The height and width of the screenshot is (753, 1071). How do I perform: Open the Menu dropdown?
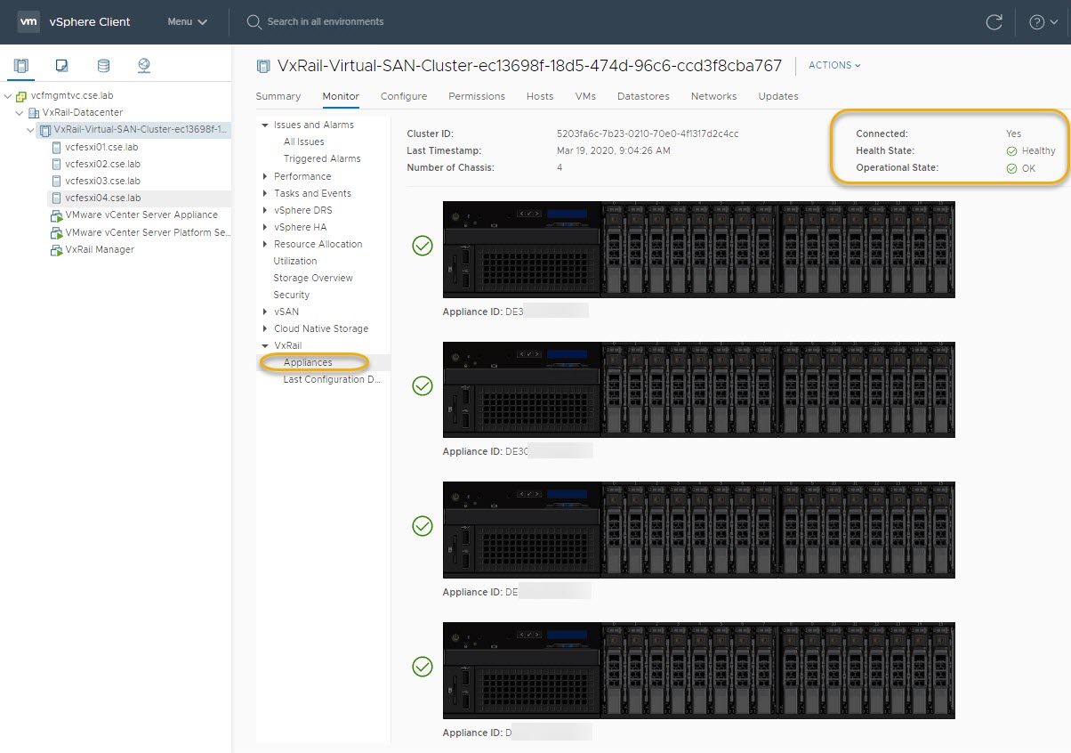coord(187,22)
